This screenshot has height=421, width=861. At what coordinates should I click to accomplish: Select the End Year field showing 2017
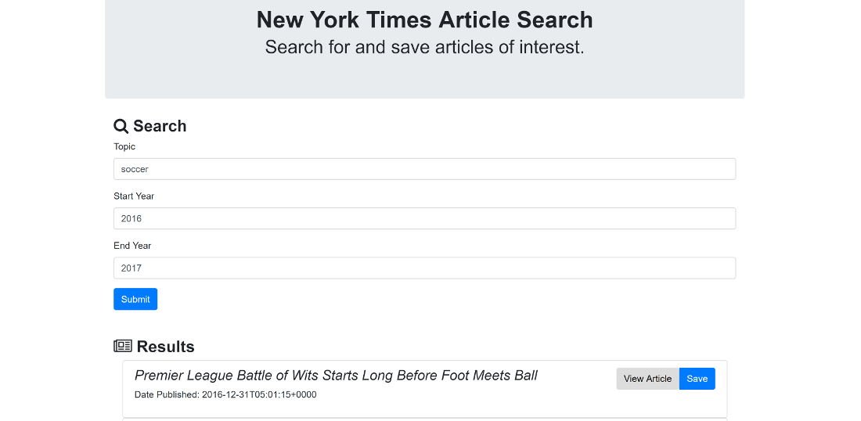coord(424,268)
